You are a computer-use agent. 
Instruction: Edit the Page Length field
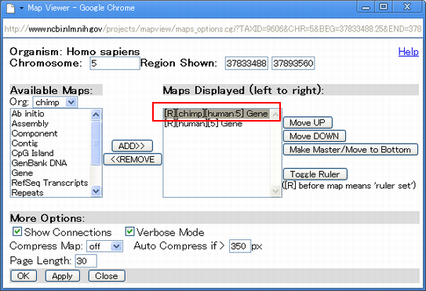(86, 261)
